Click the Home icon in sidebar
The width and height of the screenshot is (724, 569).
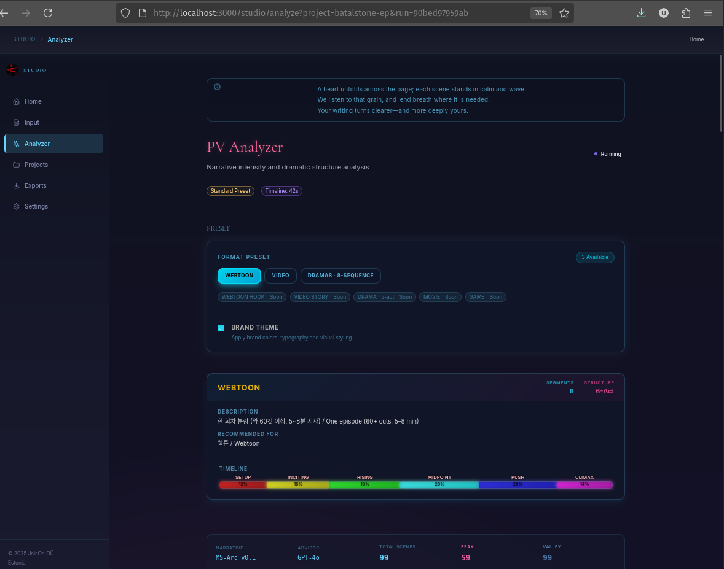(x=16, y=101)
